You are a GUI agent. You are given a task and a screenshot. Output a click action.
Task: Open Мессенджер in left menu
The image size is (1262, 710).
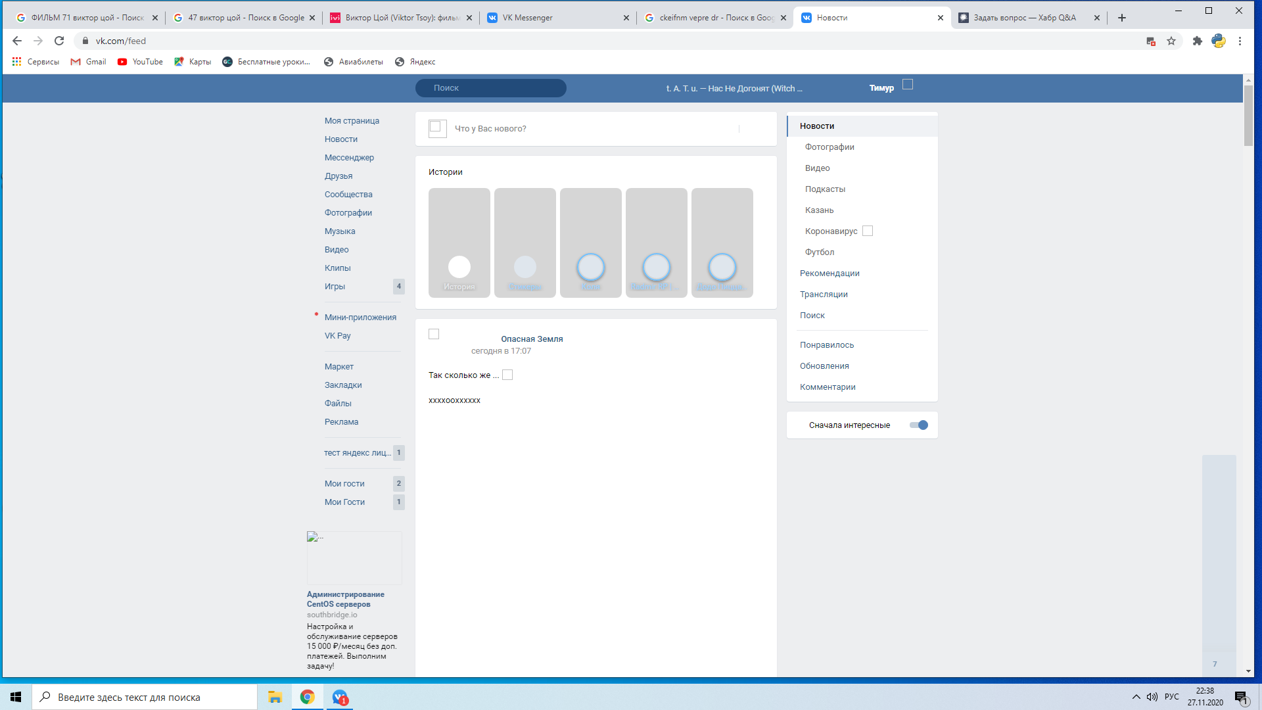[349, 158]
